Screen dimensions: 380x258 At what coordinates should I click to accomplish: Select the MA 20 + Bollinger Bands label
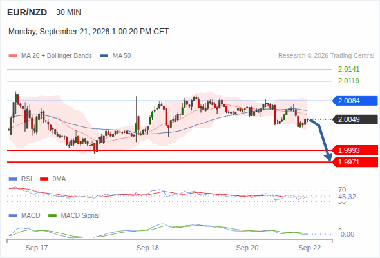[57, 56]
